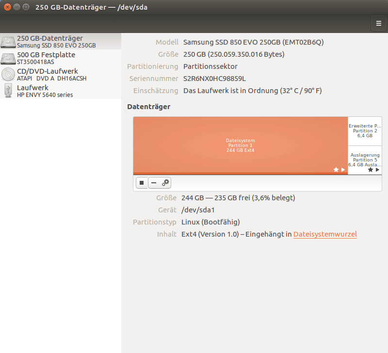Open the hamburger application menu
Screen dimensions: 388x353
[379, 23]
